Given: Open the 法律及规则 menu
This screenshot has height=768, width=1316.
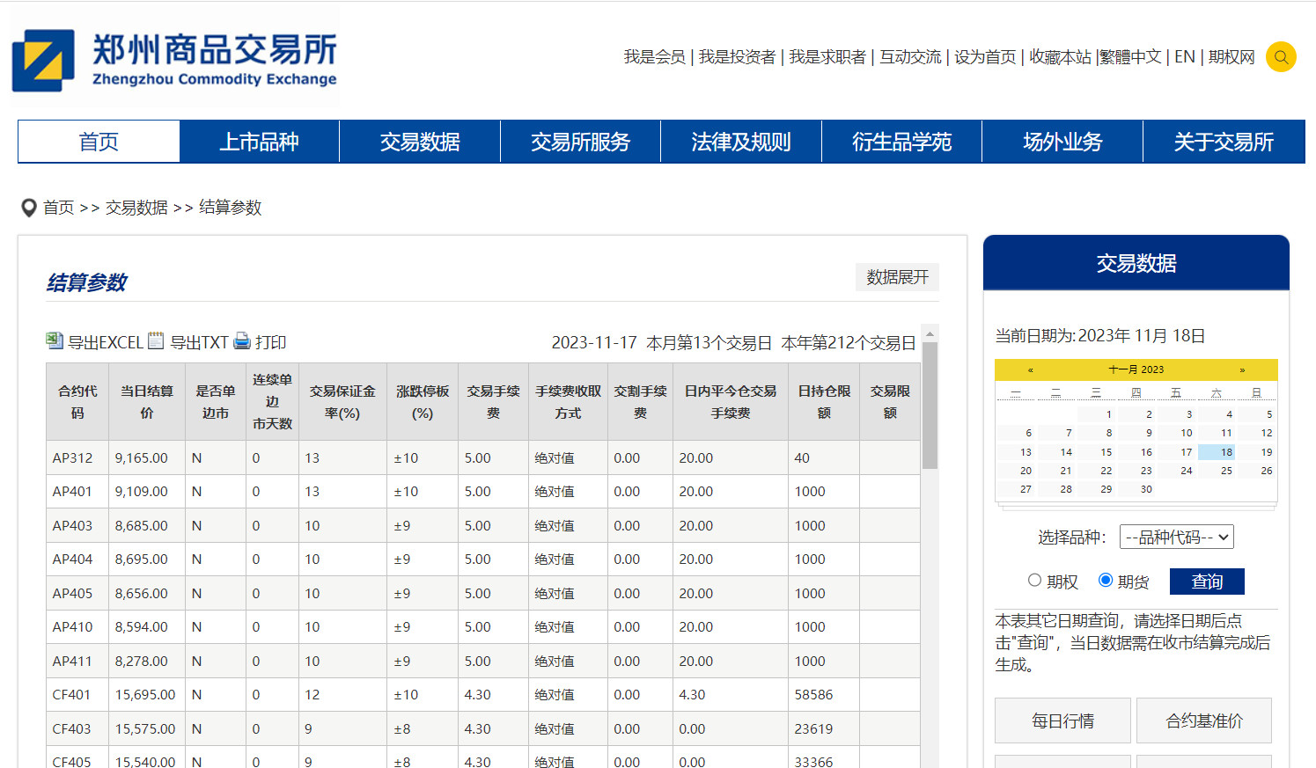Looking at the screenshot, I should tap(741, 142).
